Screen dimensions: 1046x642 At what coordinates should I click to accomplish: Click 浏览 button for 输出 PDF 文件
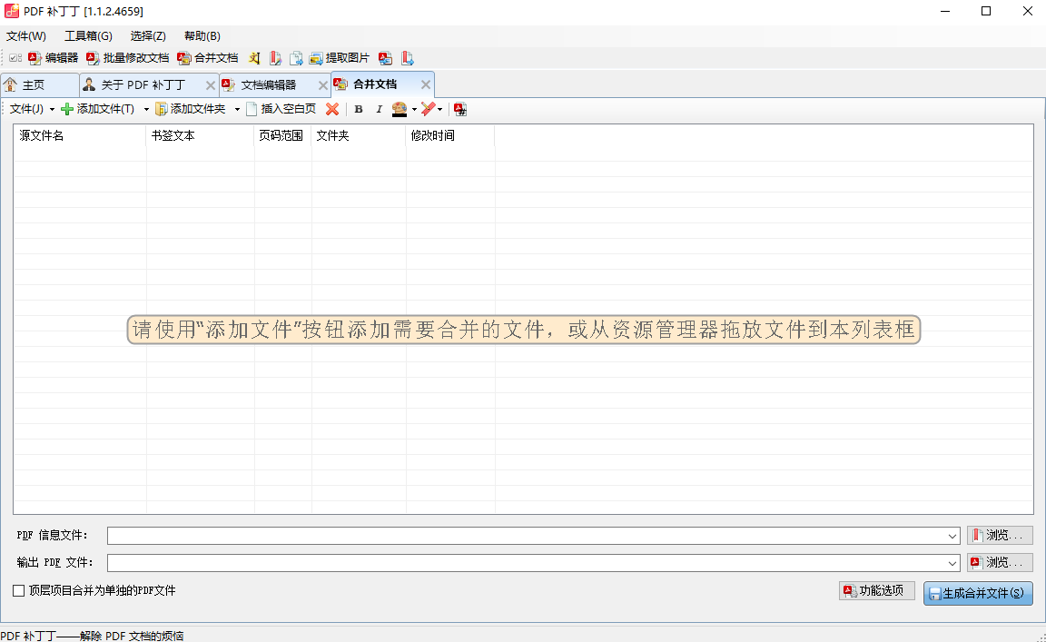pyautogui.click(x=1000, y=563)
